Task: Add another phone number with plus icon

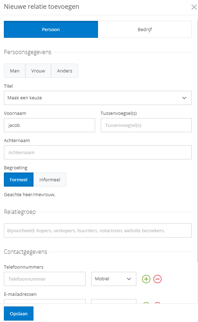Action: (x=146, y=279)
